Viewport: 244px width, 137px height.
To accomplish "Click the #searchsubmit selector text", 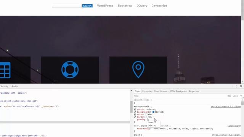I will pyautogui.click(x=141, y=107).
